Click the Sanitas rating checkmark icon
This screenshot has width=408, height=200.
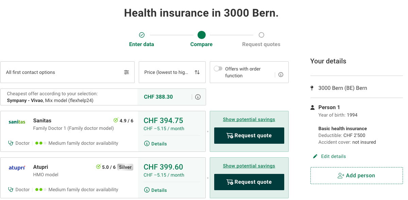pos(116,120)
